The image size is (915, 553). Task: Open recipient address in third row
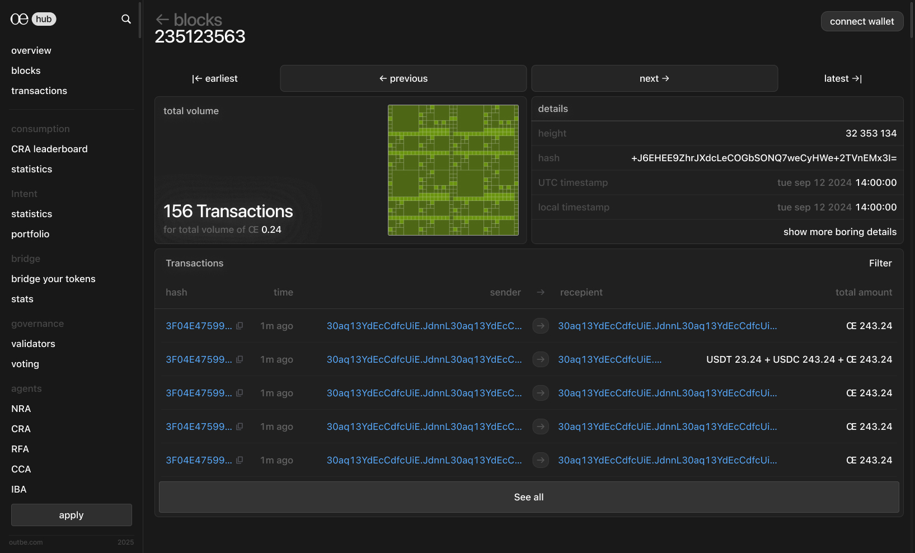tap(667, 393)
